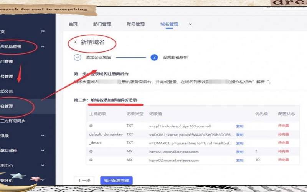This screenshot has height=192, width=307.
Task: Click the top search box
Action: click(x=286, y=7)
